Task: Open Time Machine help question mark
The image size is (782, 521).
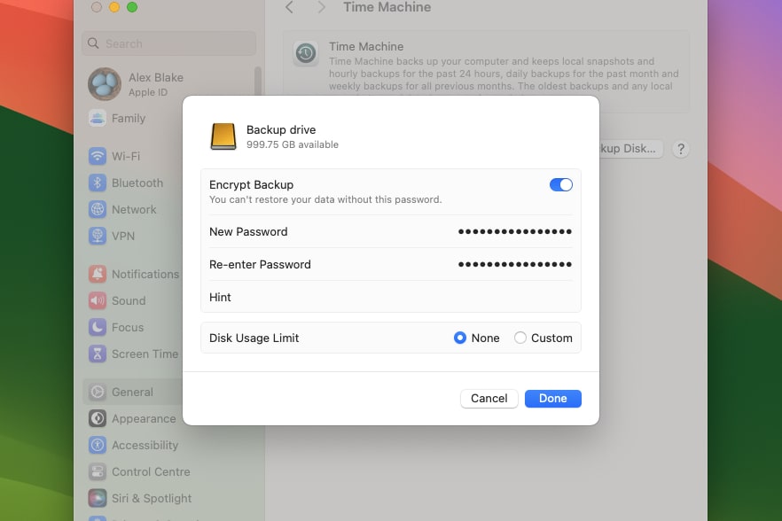Action: pyautogui.click(x=681, y=149)
